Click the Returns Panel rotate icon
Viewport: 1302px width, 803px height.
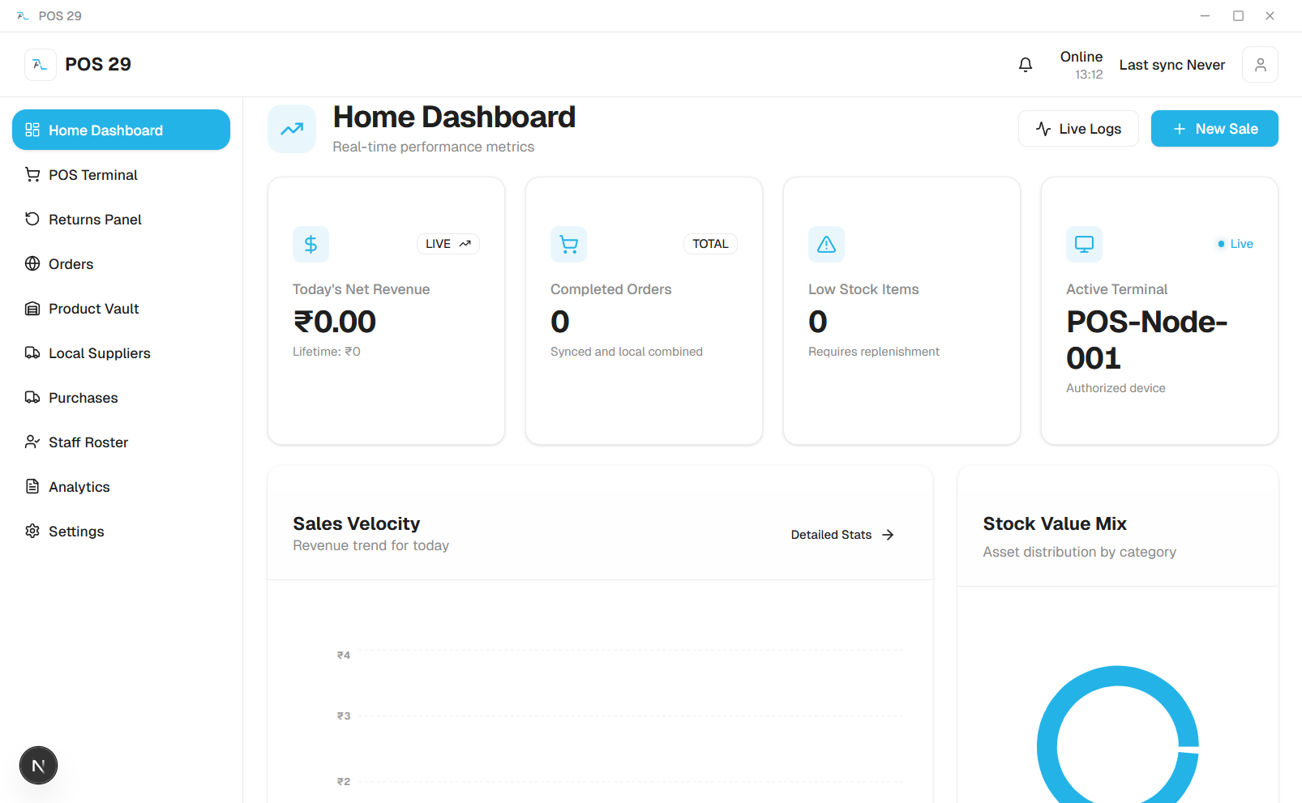[x=32, y=219]
